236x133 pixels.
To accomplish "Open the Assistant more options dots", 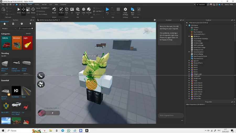I will point(182,120).
